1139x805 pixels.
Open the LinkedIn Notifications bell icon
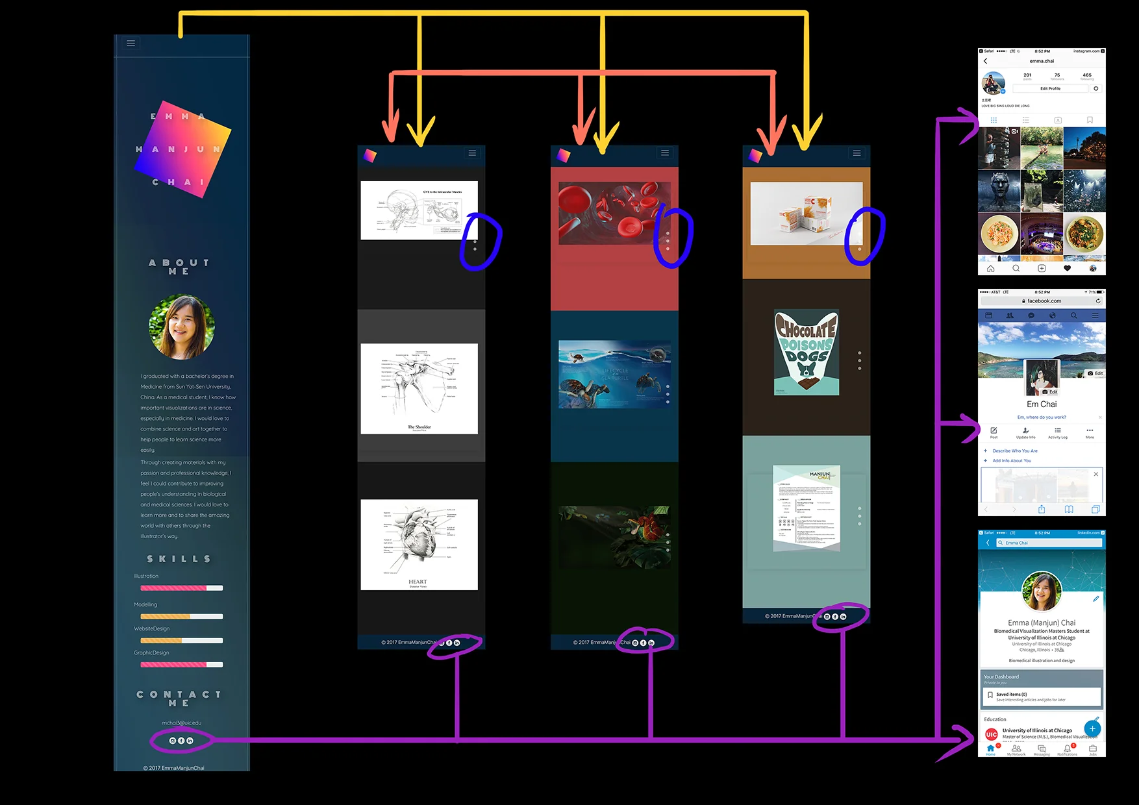coord(1068,749)
